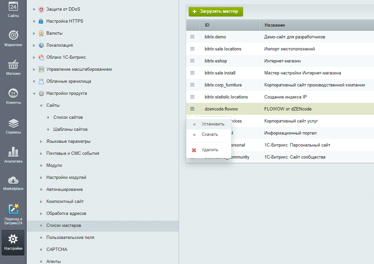Expand the Языковые параметры node

[41, 142]
